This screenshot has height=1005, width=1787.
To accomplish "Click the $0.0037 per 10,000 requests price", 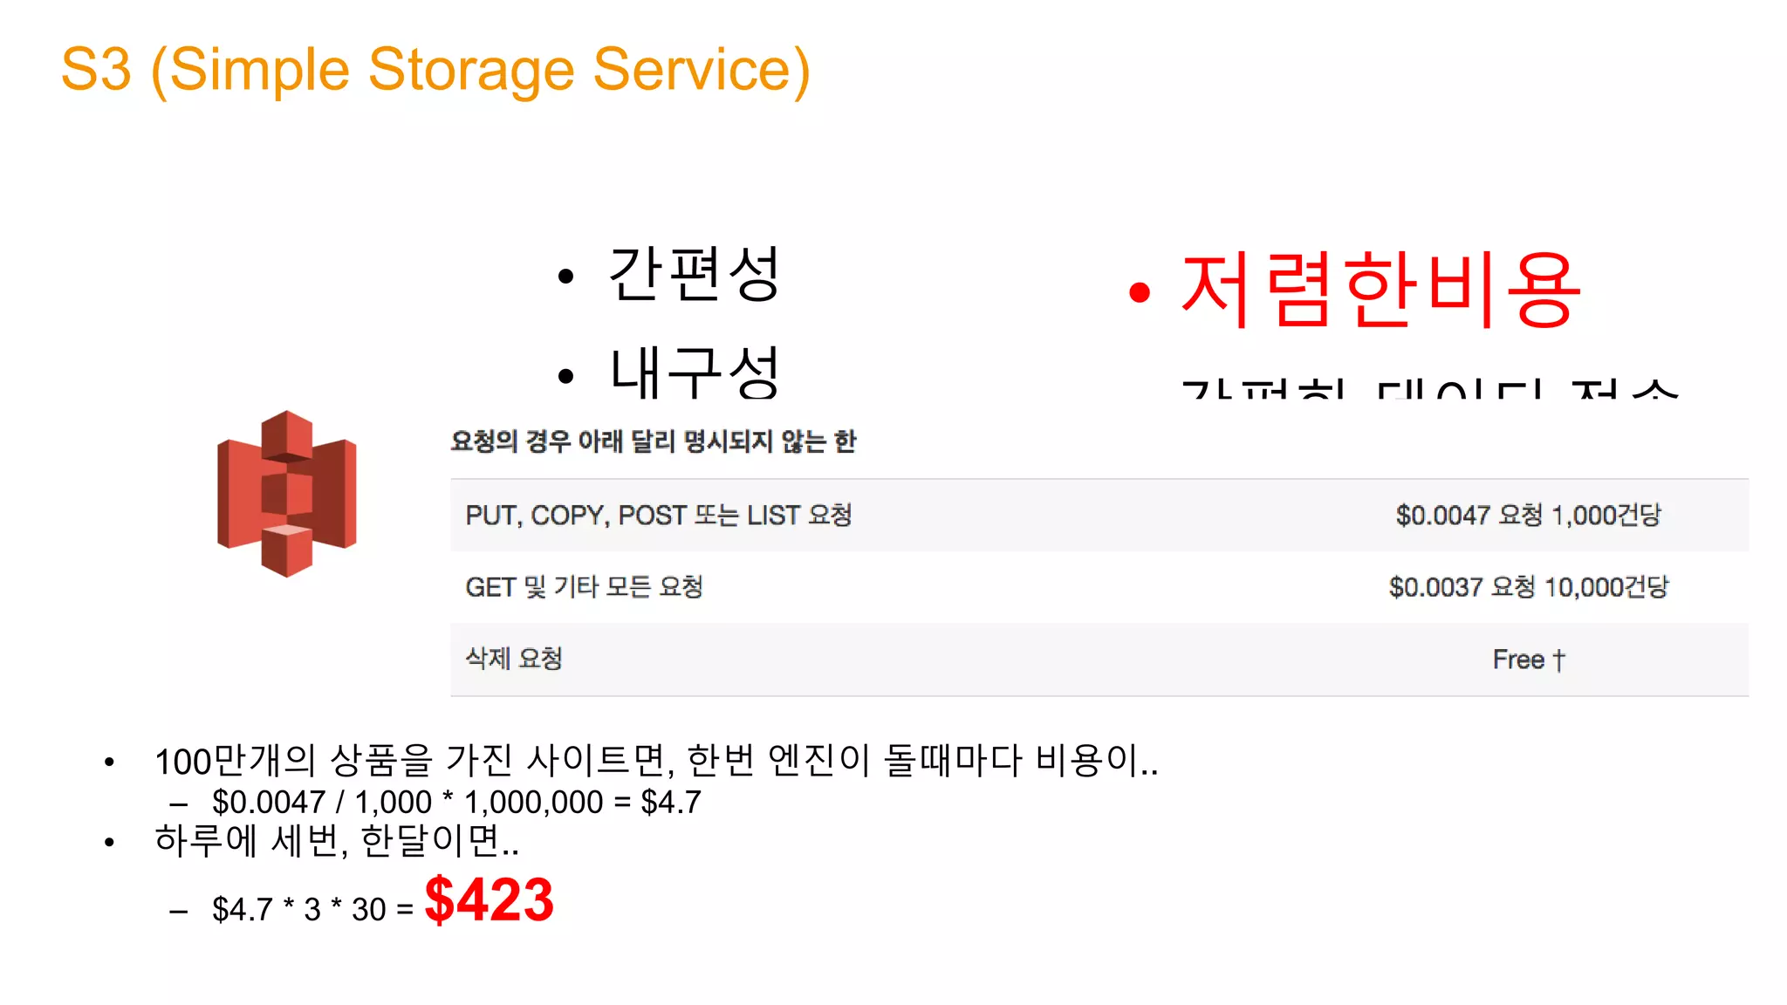I will coord(1528,587).
